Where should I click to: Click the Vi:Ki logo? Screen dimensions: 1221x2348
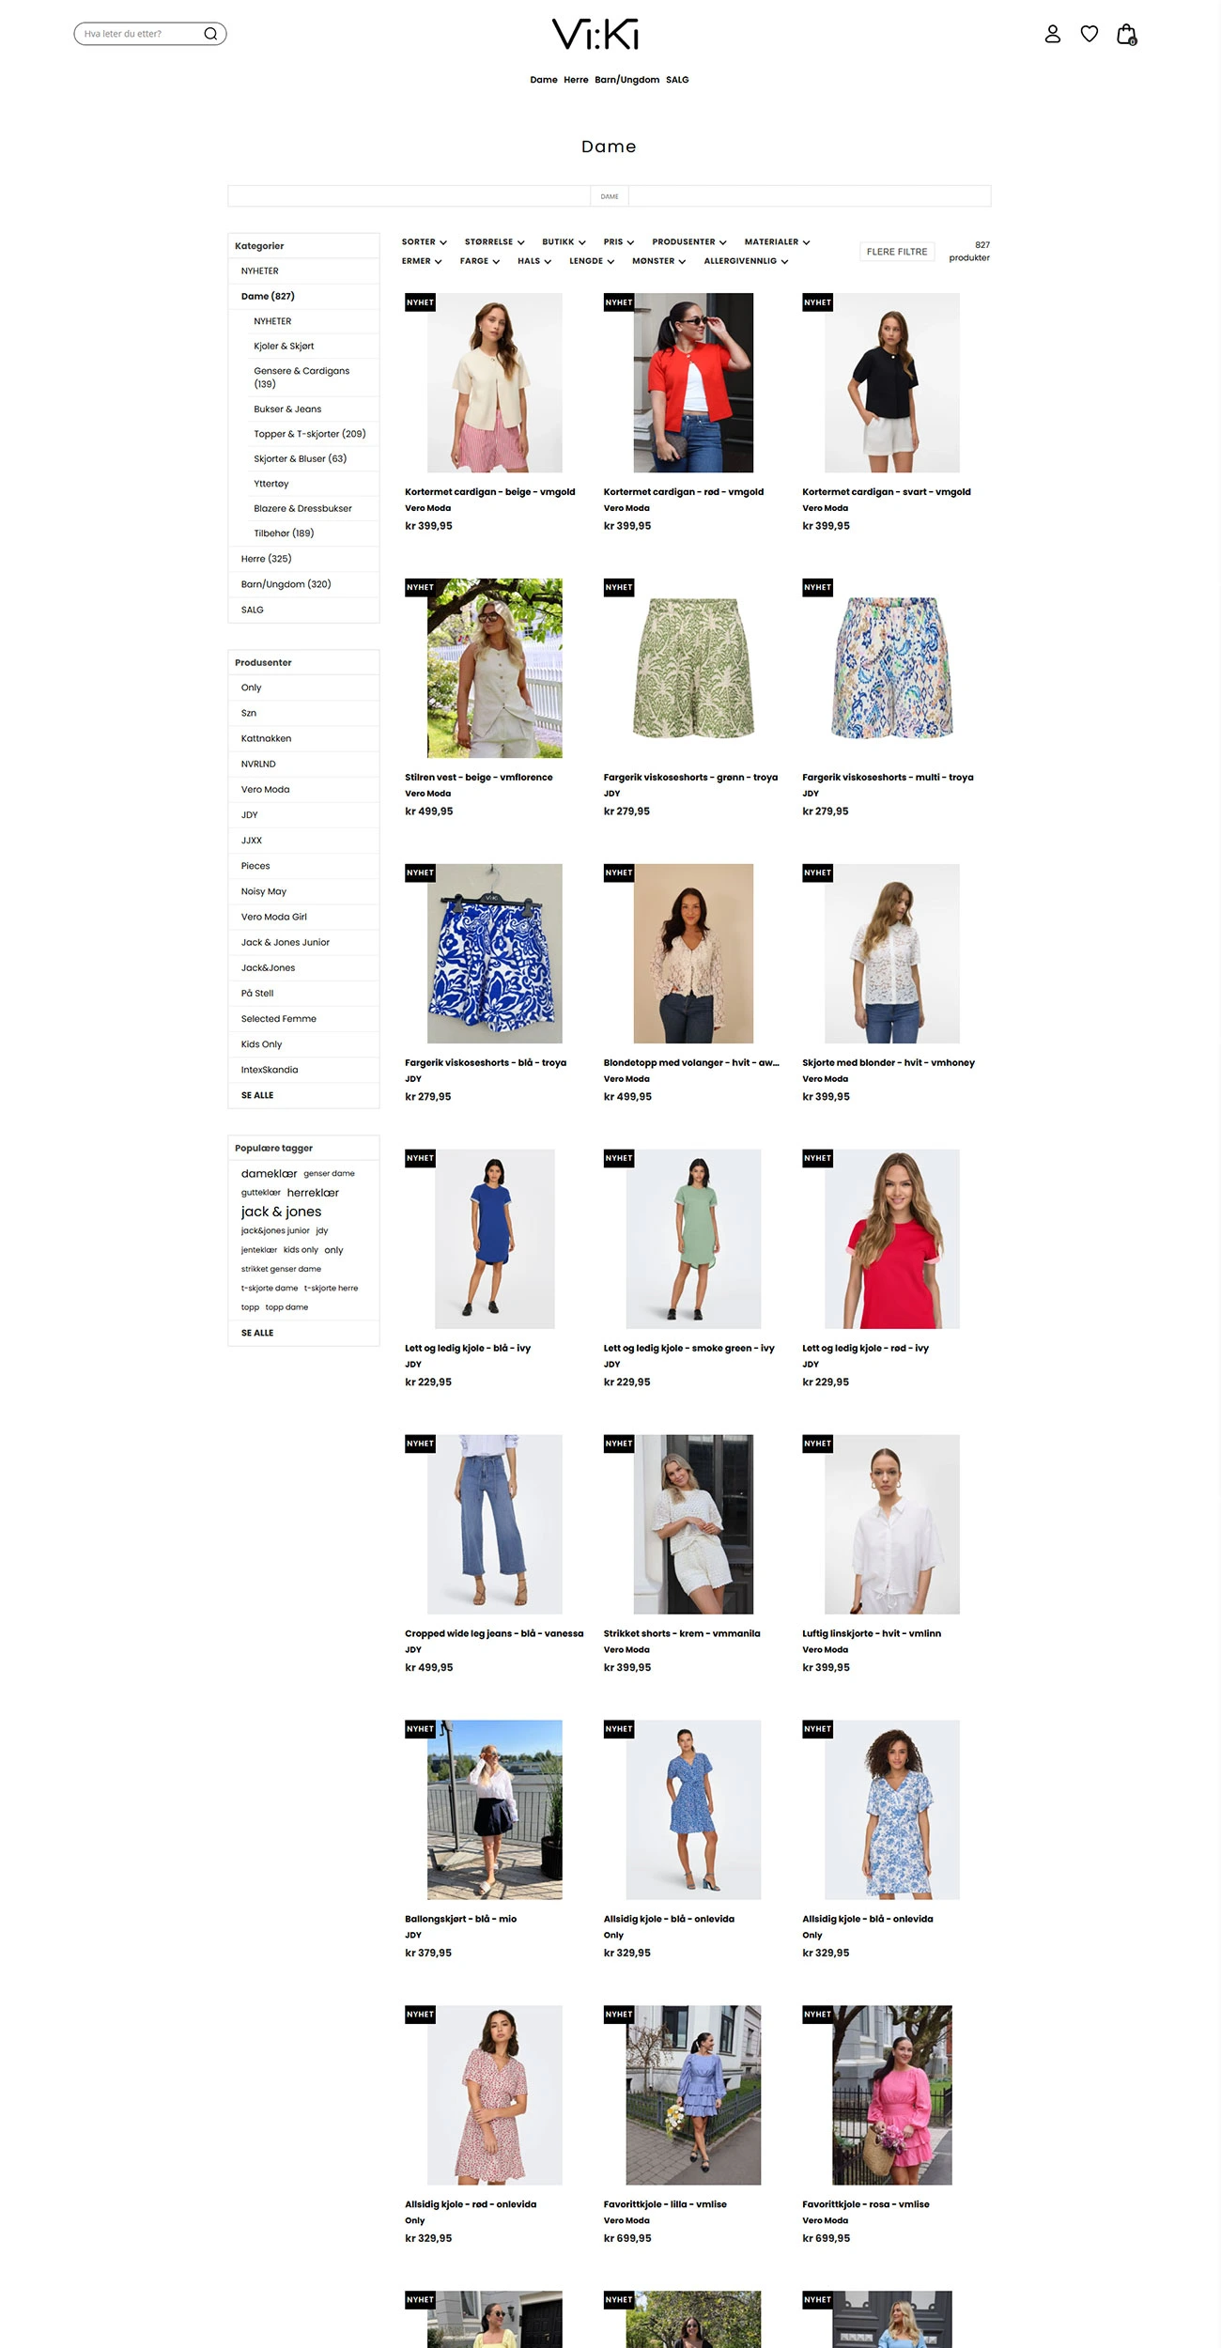point(595,35)
